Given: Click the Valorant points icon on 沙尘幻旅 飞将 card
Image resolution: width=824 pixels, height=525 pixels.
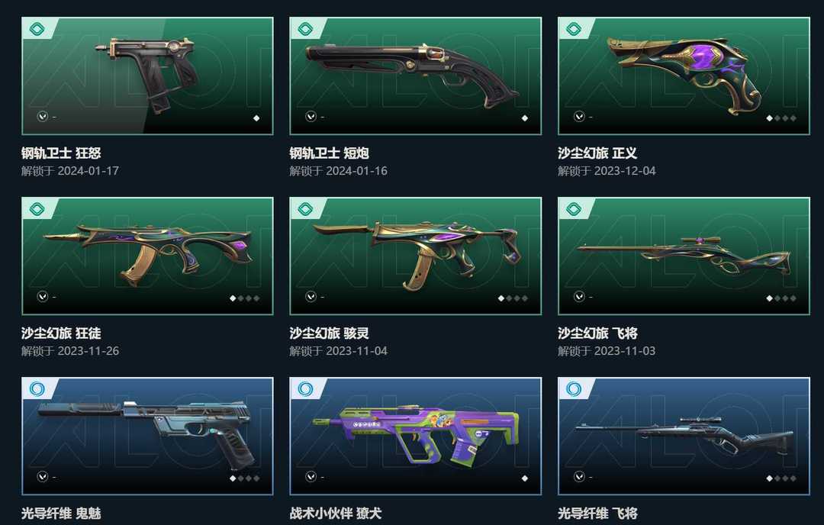Looking at the screenshot, I should [579, 297].
